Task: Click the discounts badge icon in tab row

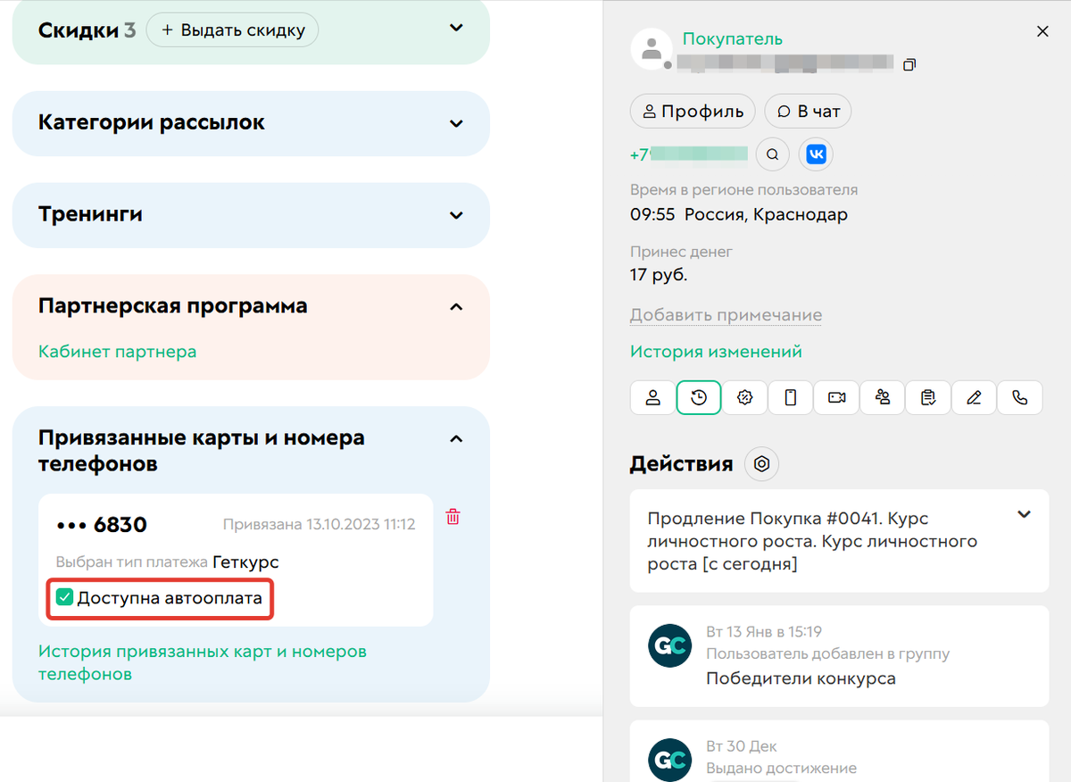Action: click(744, 396)
